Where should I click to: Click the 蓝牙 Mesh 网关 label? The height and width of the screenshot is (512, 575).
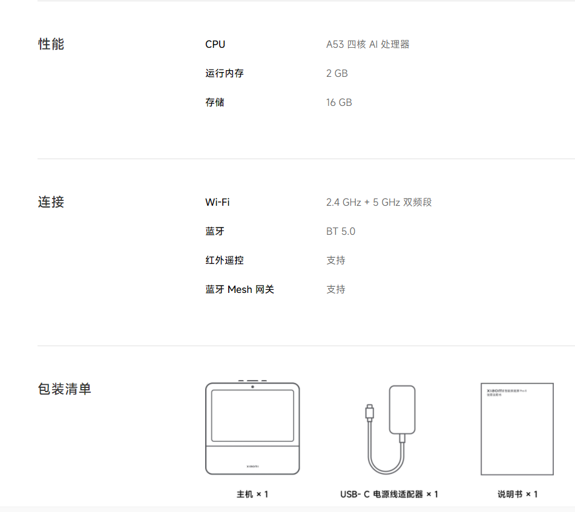click(x=240, y=289)
